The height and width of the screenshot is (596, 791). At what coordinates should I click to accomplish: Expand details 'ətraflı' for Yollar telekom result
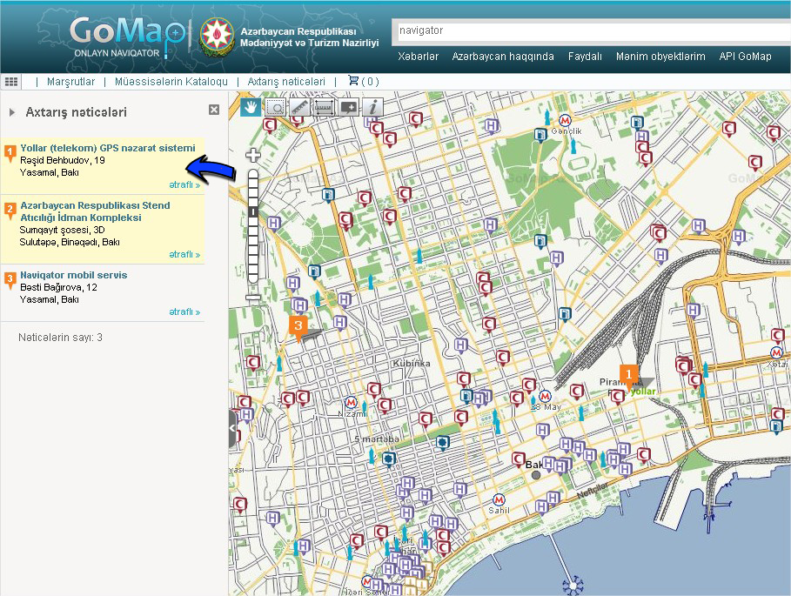click(x=184, y=184)
